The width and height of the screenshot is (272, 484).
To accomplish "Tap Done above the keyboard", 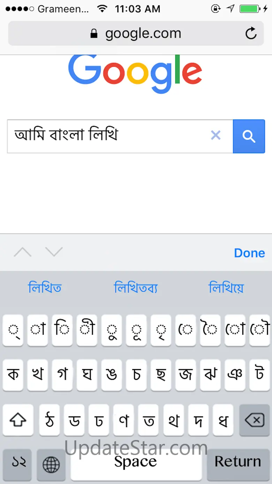I will pos(249,253).
